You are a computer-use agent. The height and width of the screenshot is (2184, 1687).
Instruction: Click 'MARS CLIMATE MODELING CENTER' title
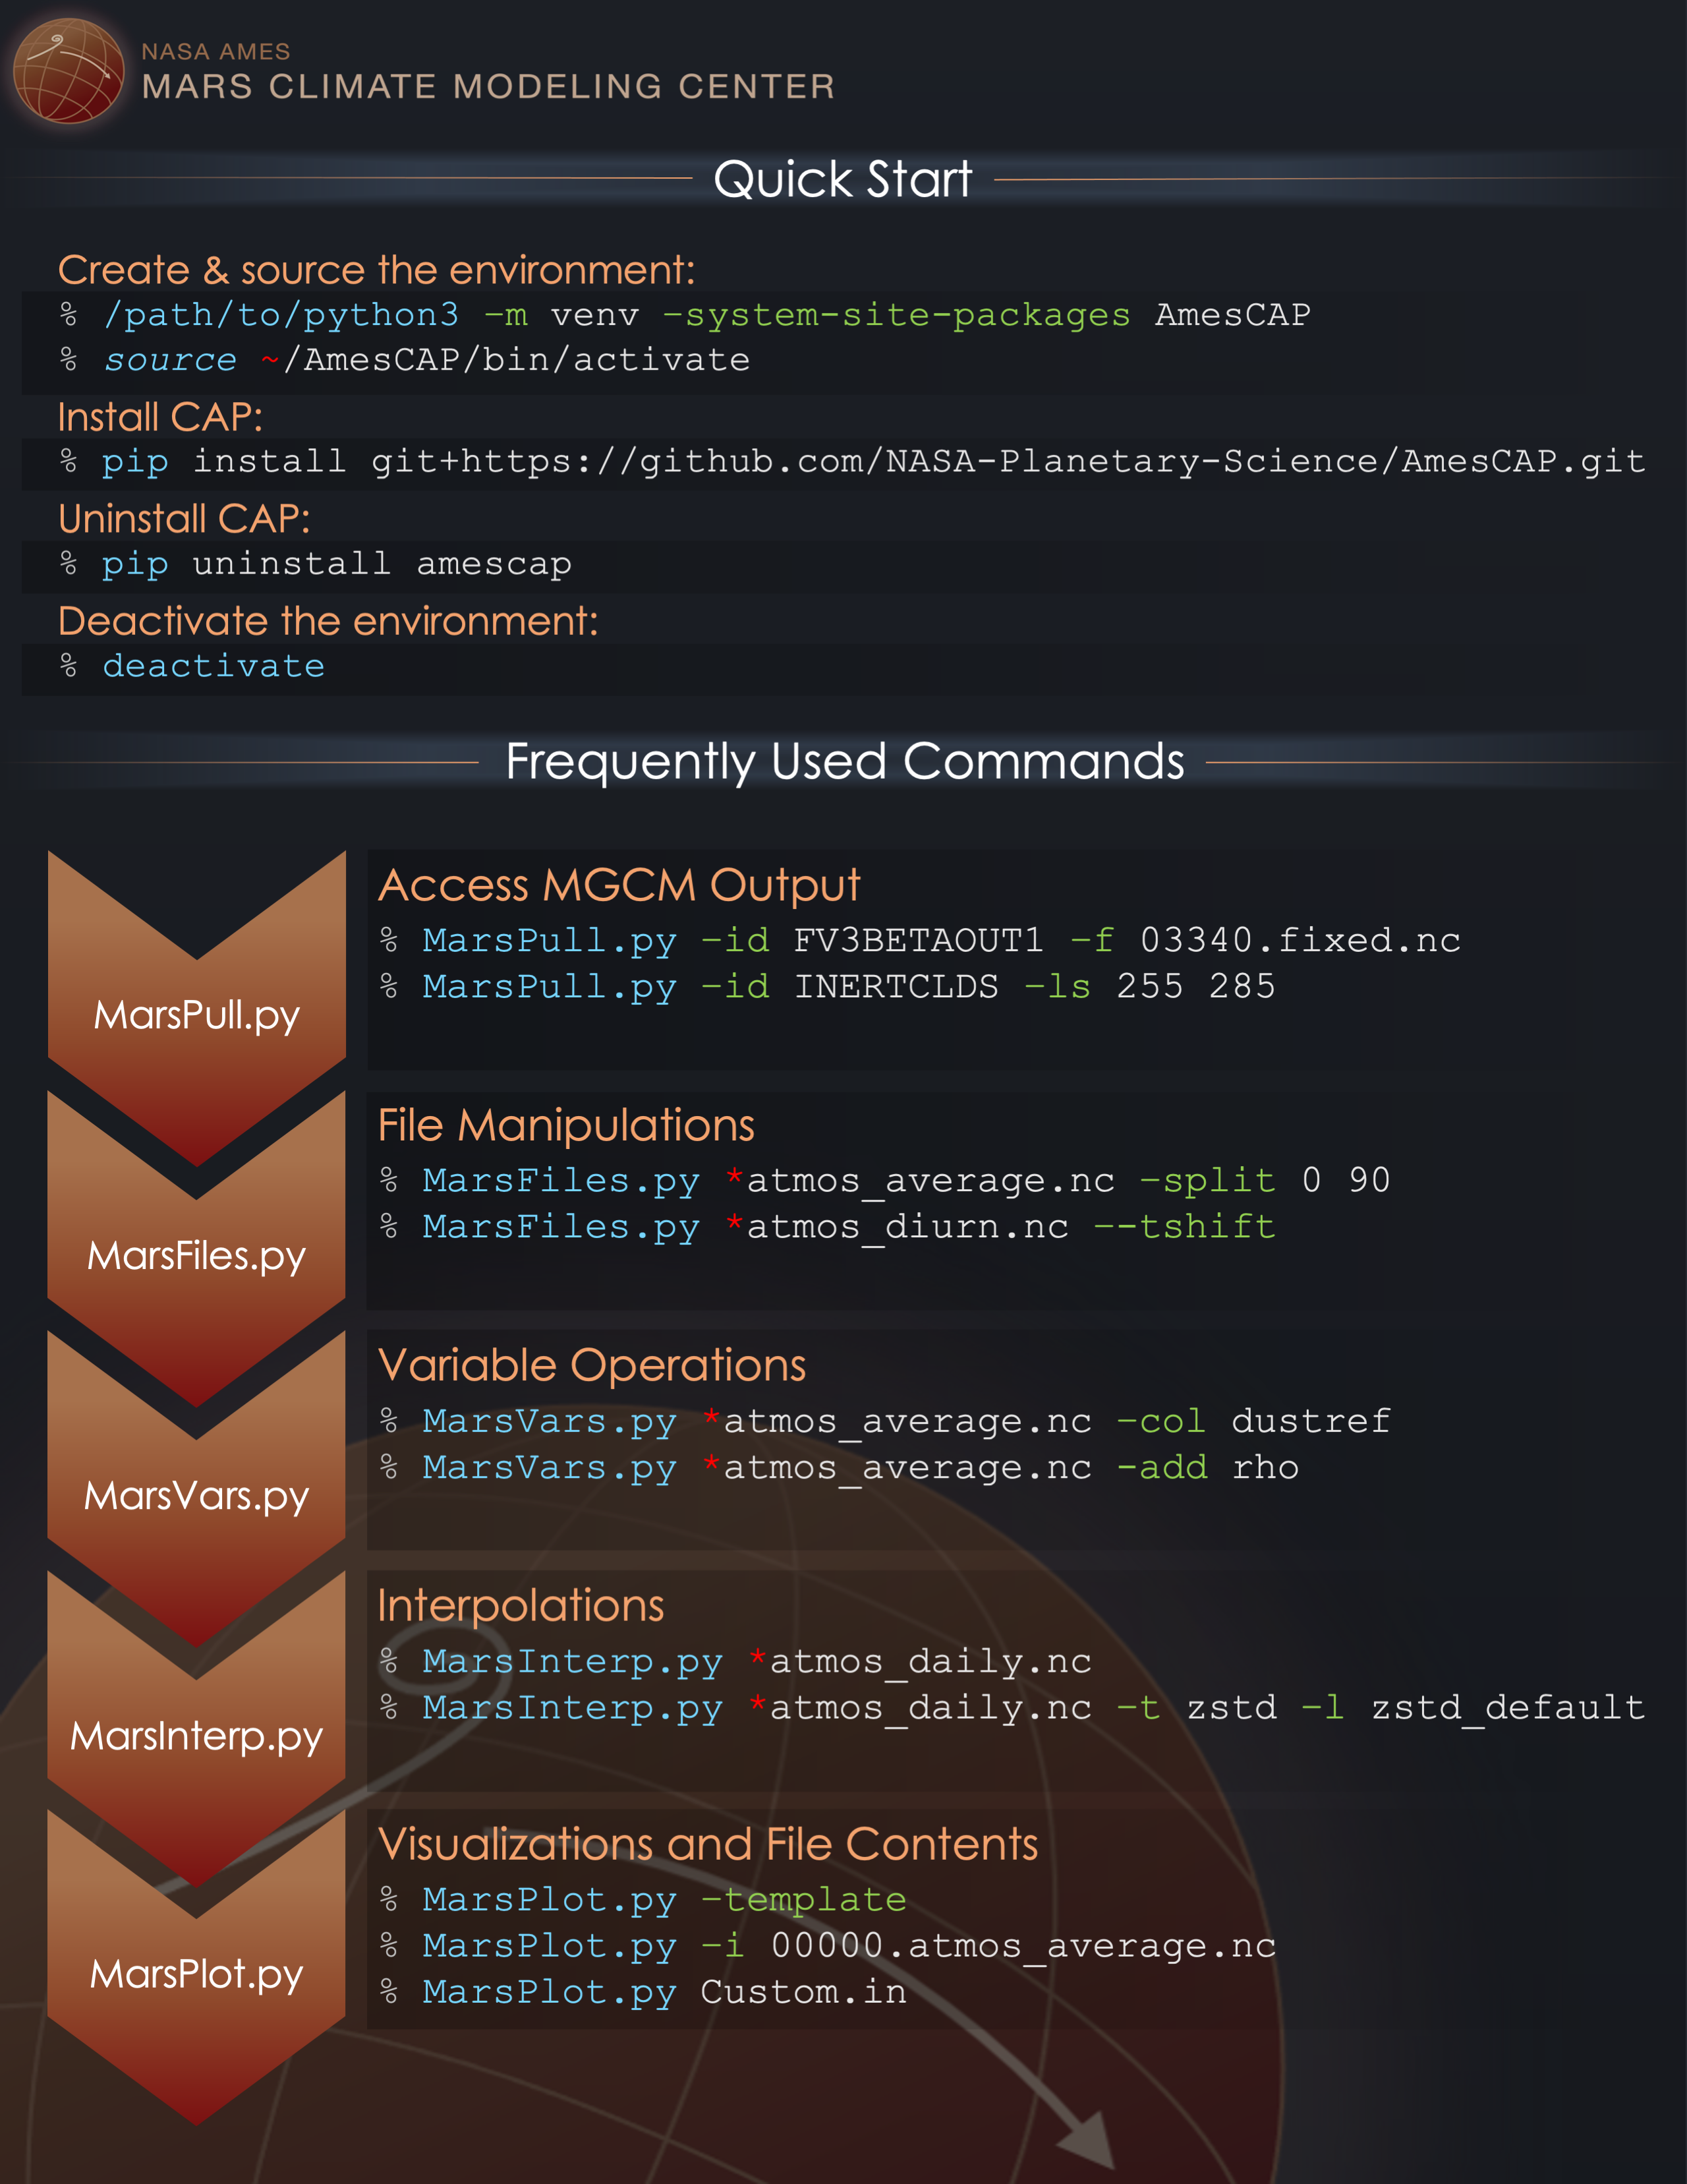coord(488,87)
